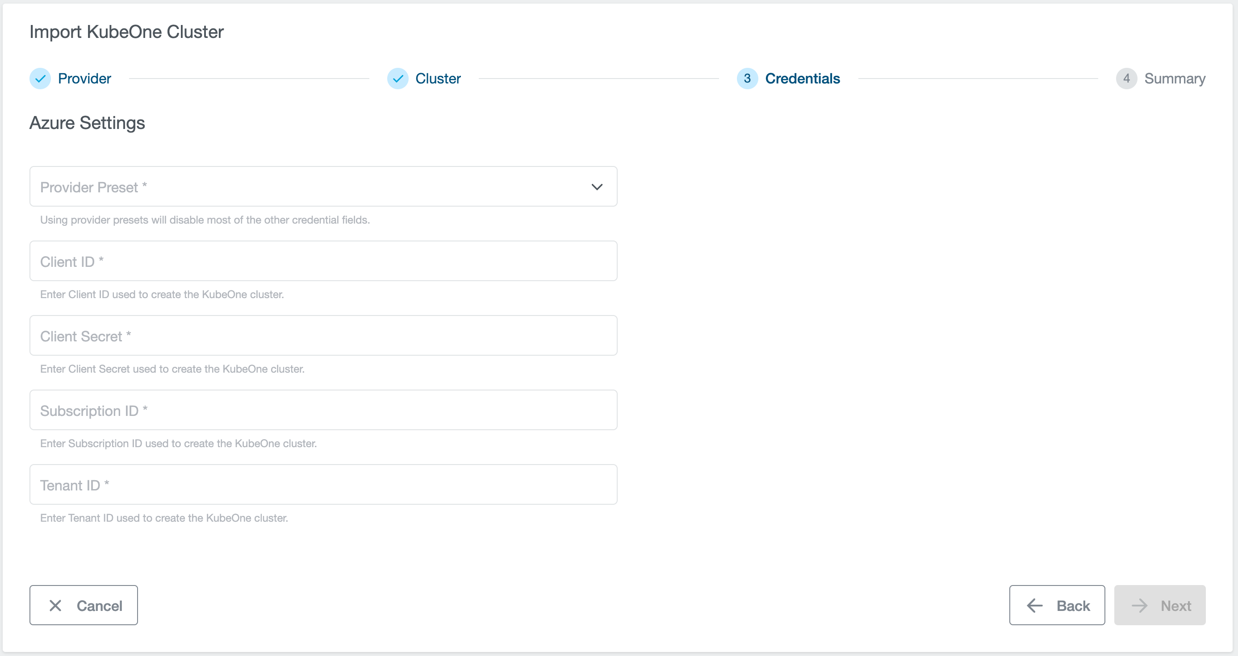Click inside the Subscription ID field
The image size is (1238, 656).
tap(323, 410)
